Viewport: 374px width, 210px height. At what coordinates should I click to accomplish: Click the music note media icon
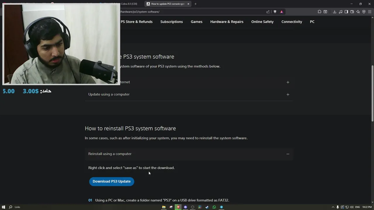340,12
